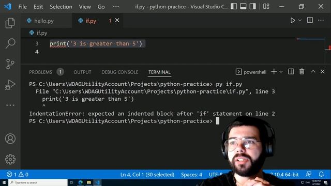The image size is (331, 186).
Task: Click Ln 4, Col 1 cursor position indicator
Action: pyautogui.click(x=147, y=175)
